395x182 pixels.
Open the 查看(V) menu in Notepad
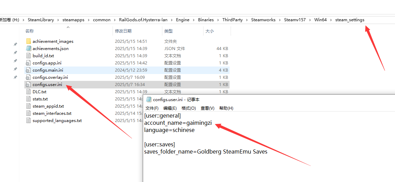click(x=208, y=108)
